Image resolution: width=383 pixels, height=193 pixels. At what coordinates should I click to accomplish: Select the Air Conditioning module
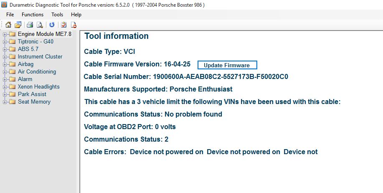click(x=37, y=72)
